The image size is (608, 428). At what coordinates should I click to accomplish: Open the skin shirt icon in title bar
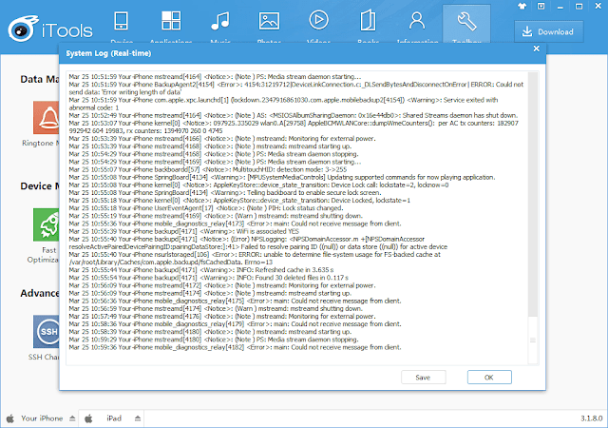coord(522,6)
